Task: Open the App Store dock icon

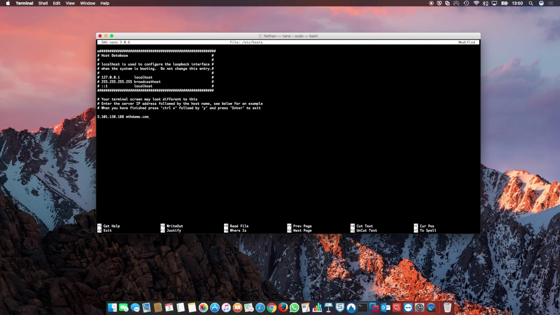Action: 214,308
